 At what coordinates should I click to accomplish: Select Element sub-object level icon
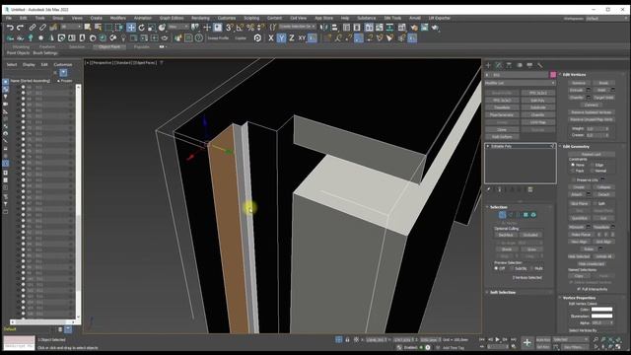click(x=533, y=215)
